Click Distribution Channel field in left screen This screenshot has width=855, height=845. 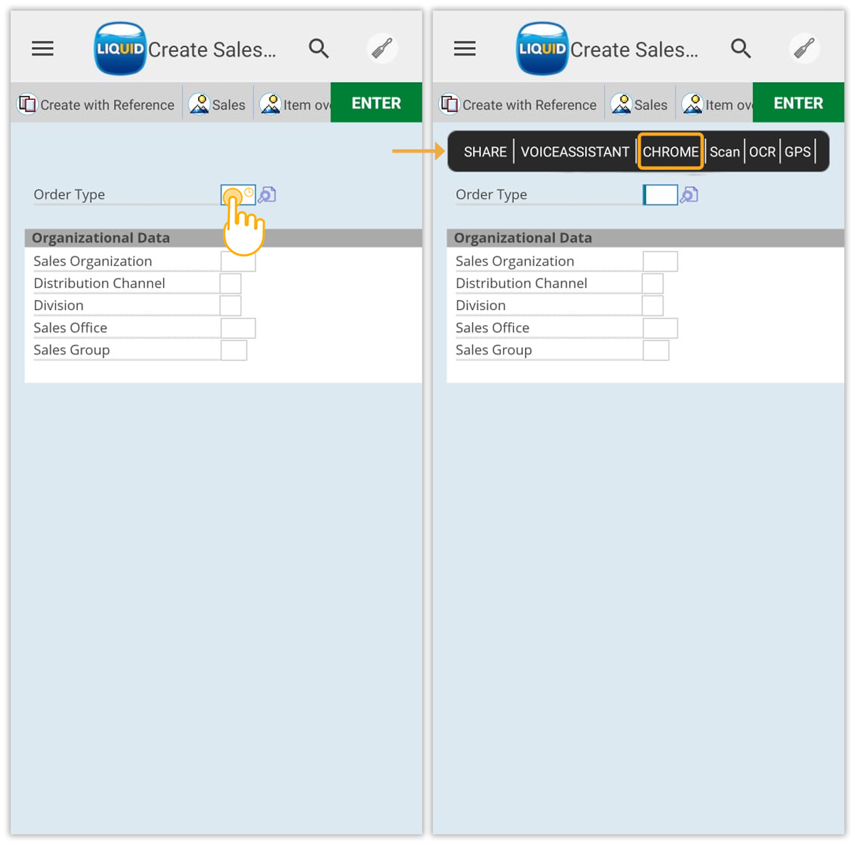231,284
